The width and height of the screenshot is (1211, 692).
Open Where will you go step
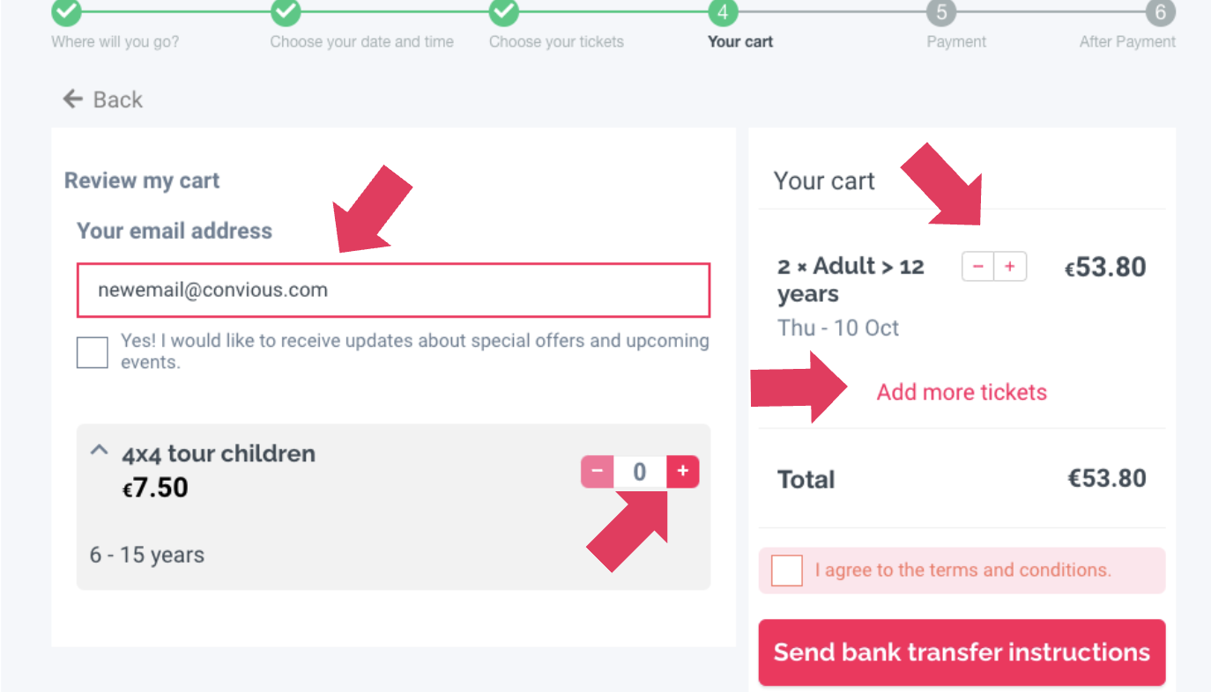point(115,41)
